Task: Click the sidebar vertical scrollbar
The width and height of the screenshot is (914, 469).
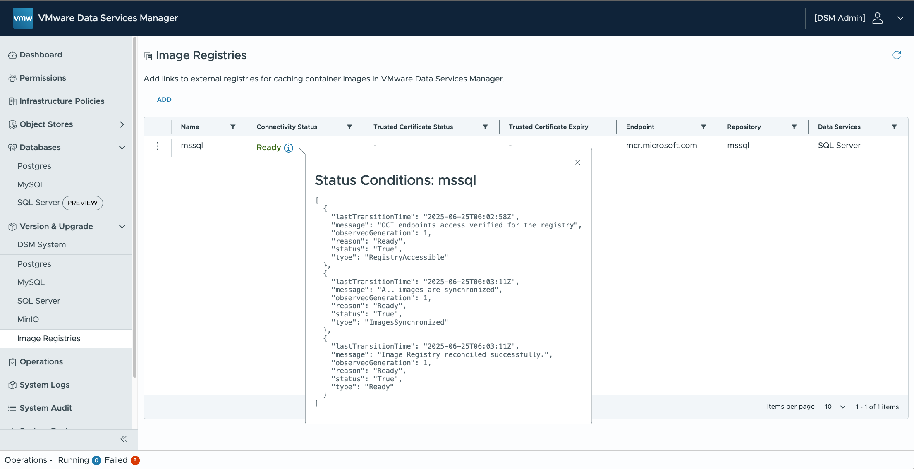Action: click(134, 207)
